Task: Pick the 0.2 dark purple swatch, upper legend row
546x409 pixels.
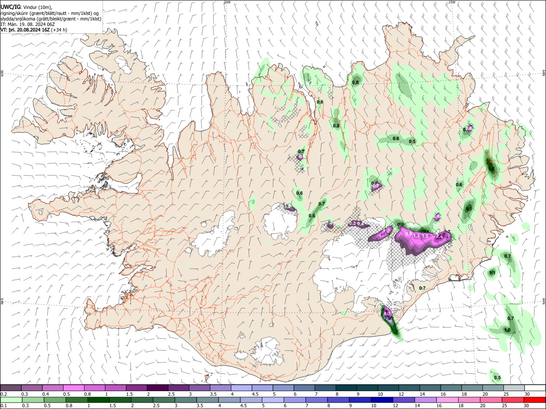Action: coord(11,388)
